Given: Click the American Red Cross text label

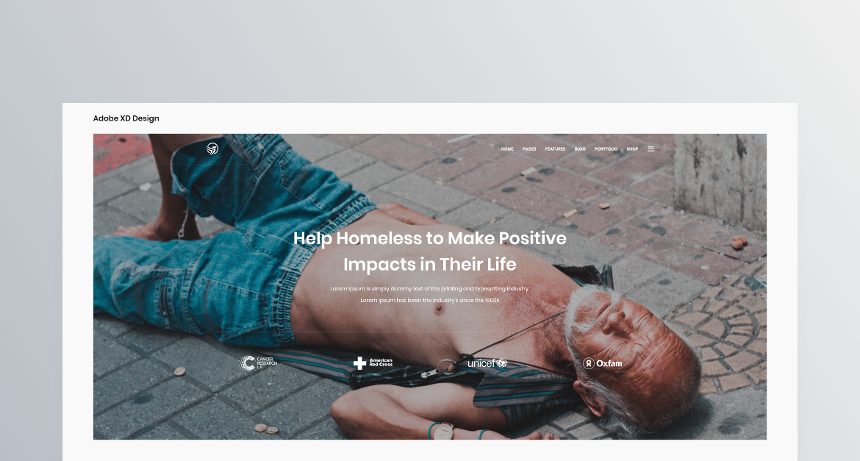Looking at the screenshot, I should point(381,362).
